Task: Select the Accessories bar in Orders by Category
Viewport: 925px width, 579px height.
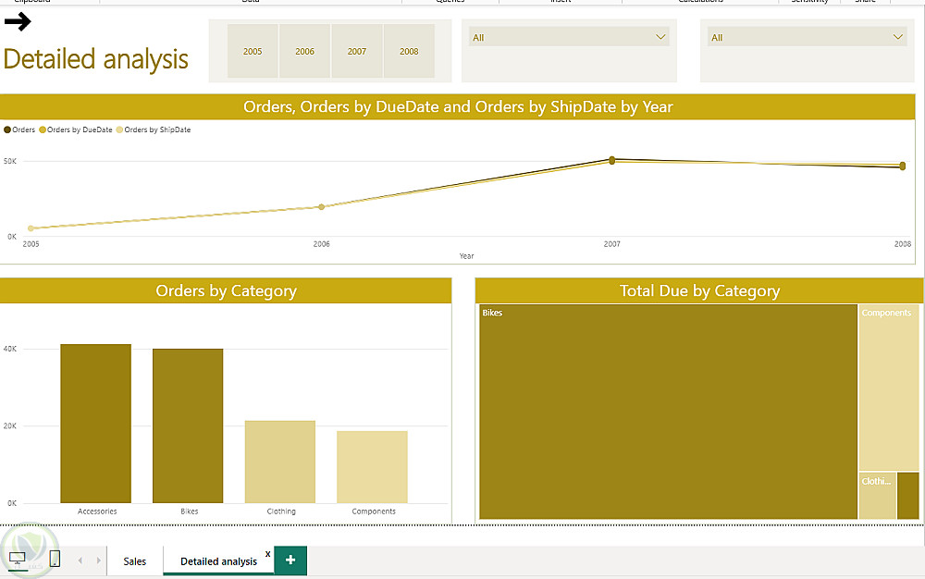Action: tap(95, 424)
